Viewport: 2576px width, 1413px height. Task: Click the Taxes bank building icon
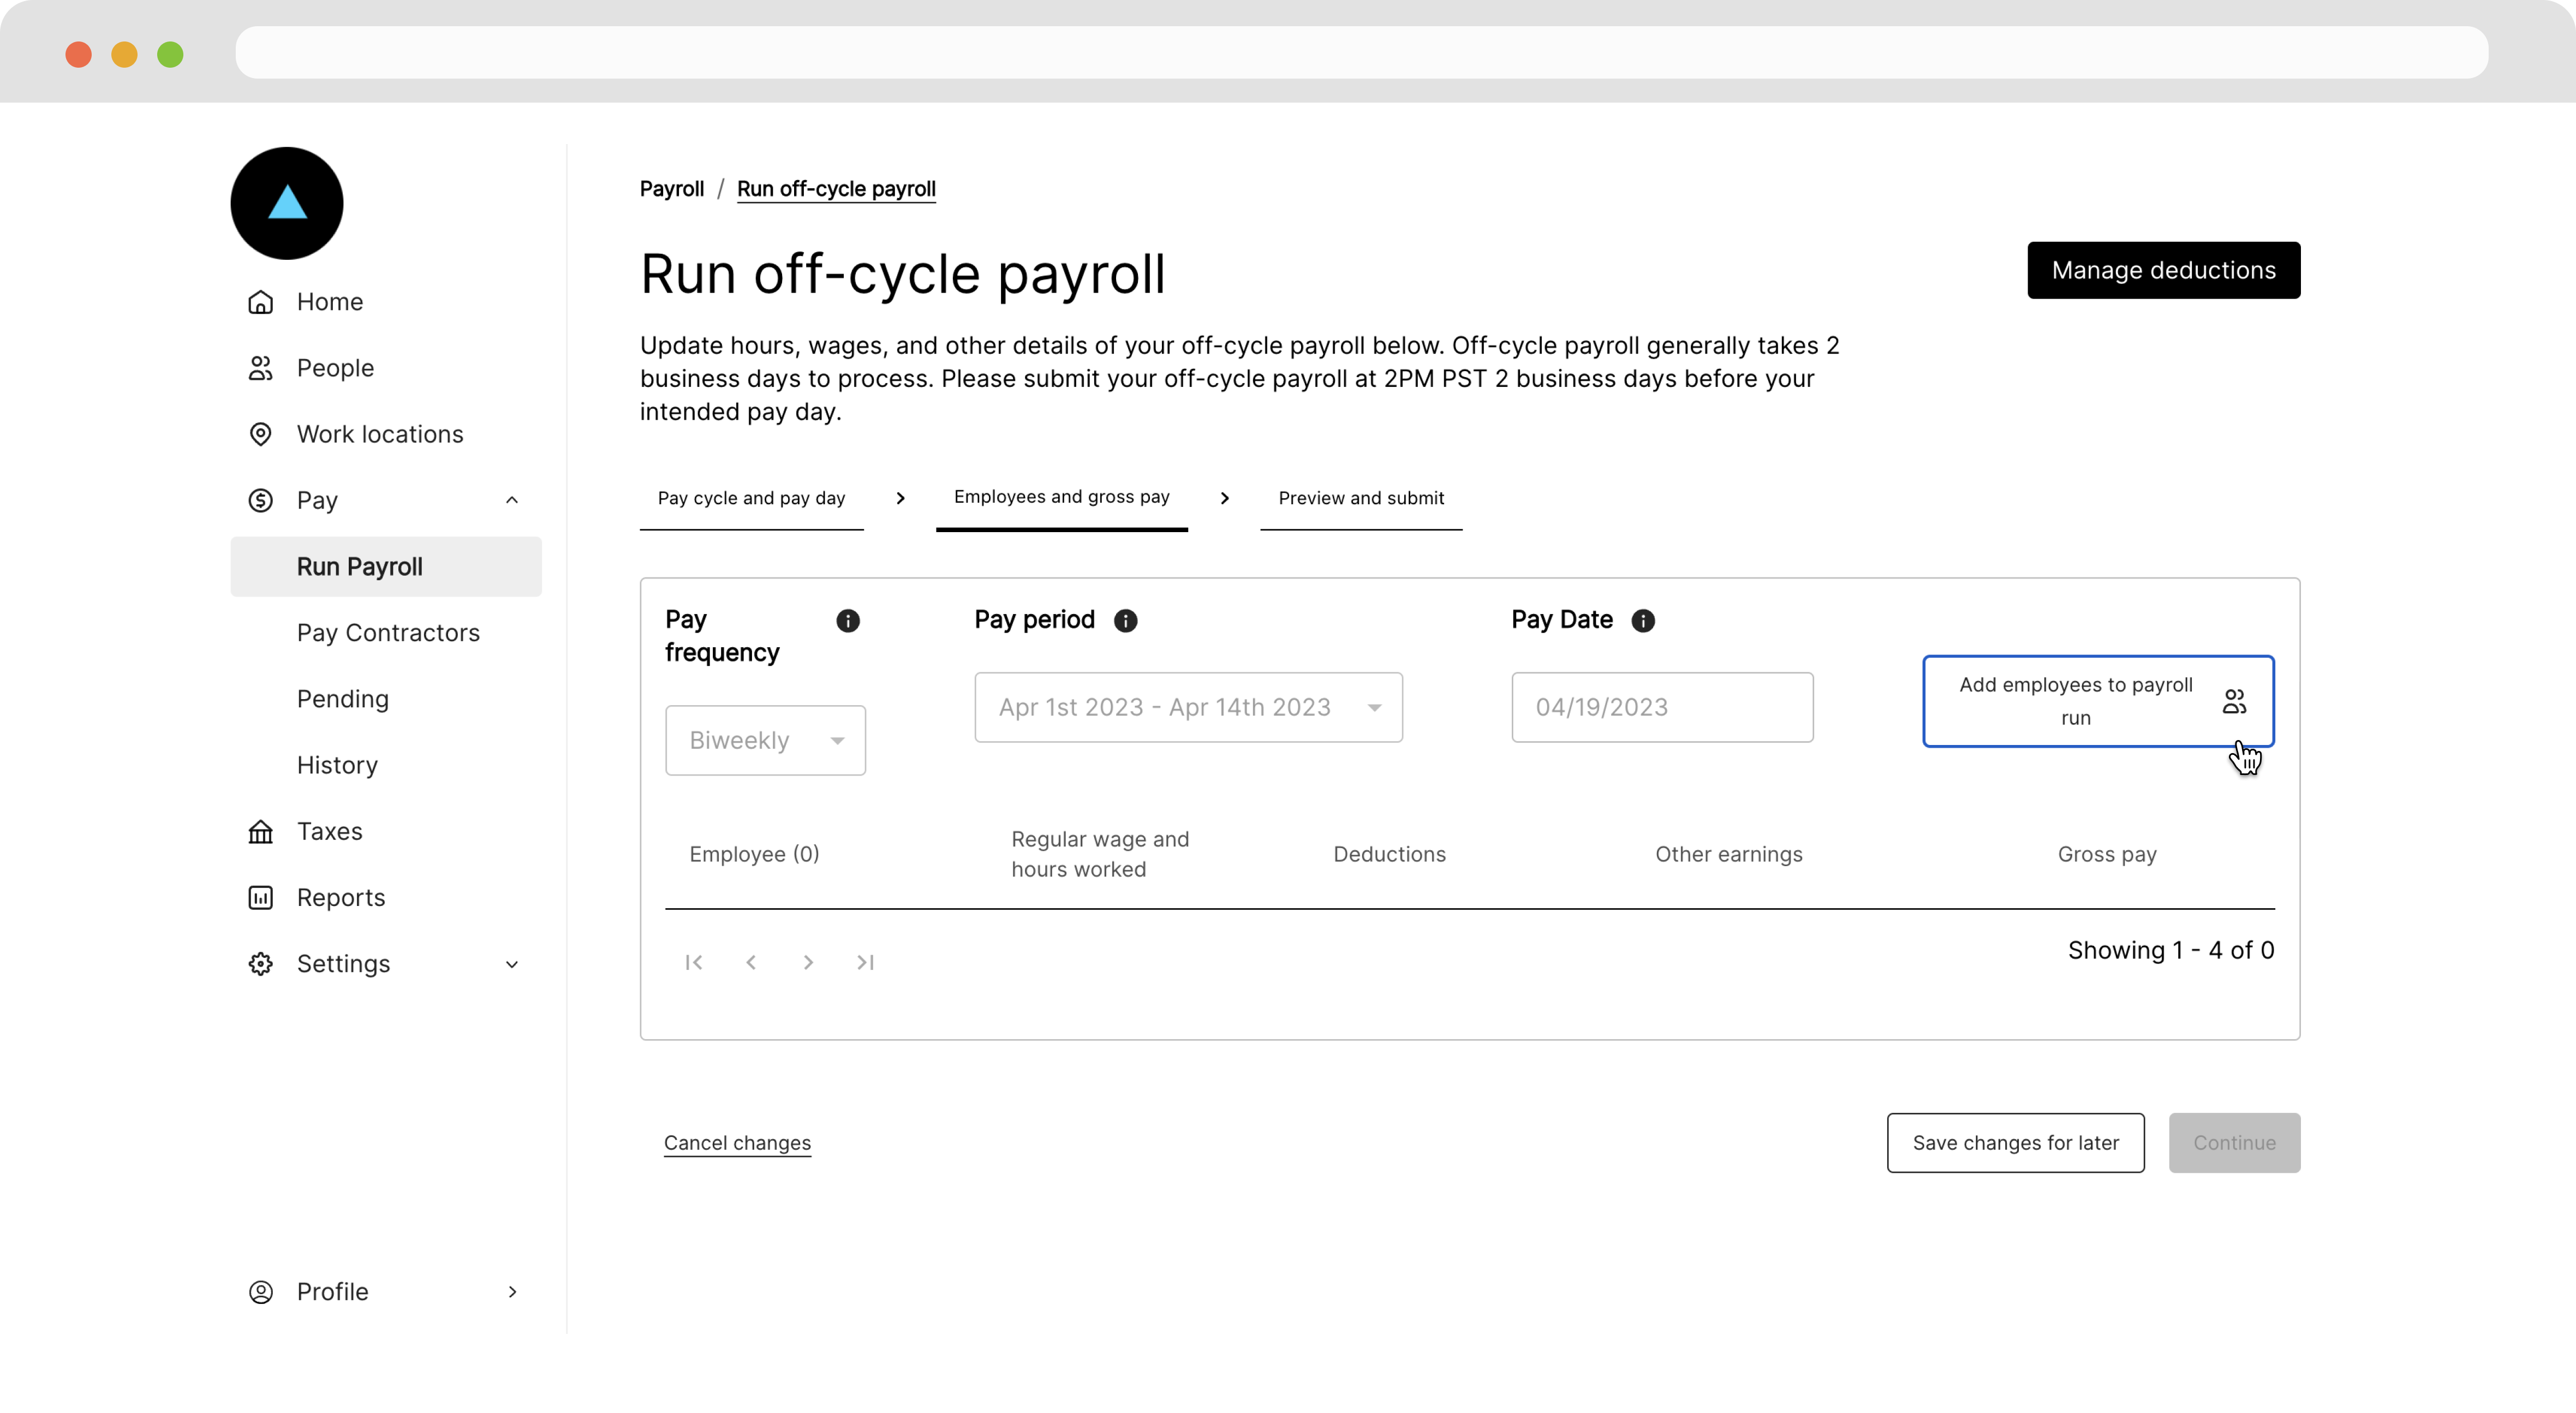pos(260,831)
